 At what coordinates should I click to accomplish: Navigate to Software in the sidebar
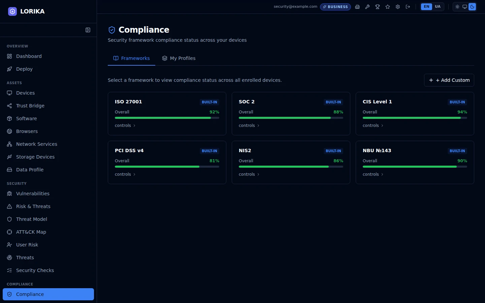[x=48, y=119]
